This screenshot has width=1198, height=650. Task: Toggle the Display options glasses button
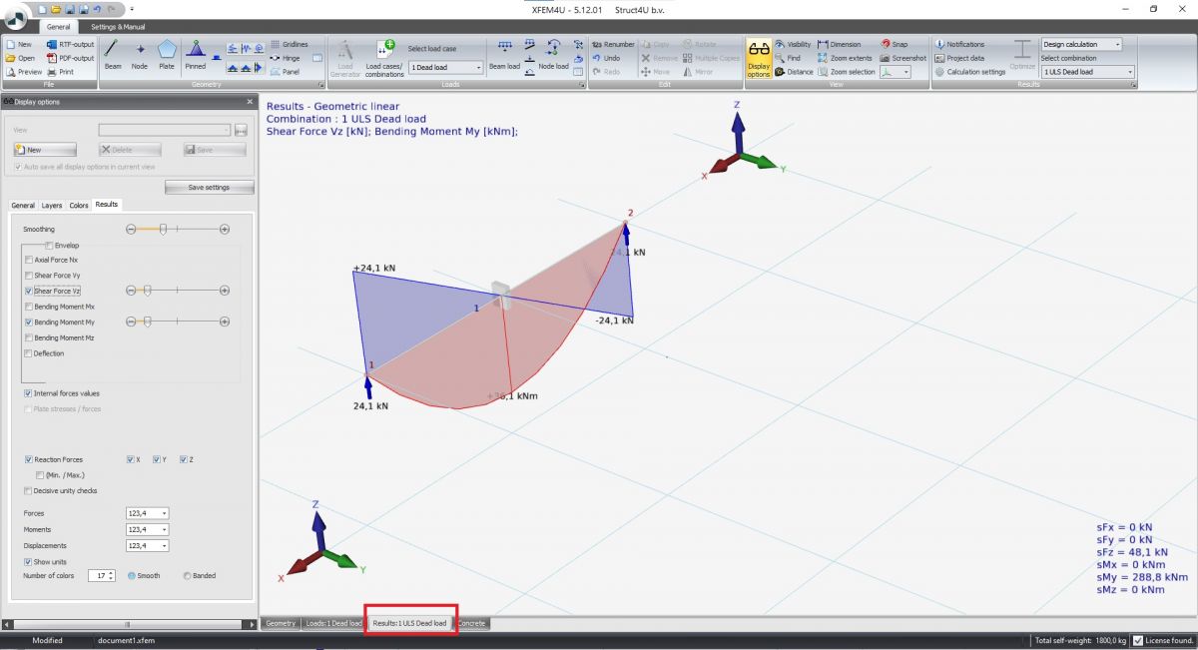(x=759, y=59)
